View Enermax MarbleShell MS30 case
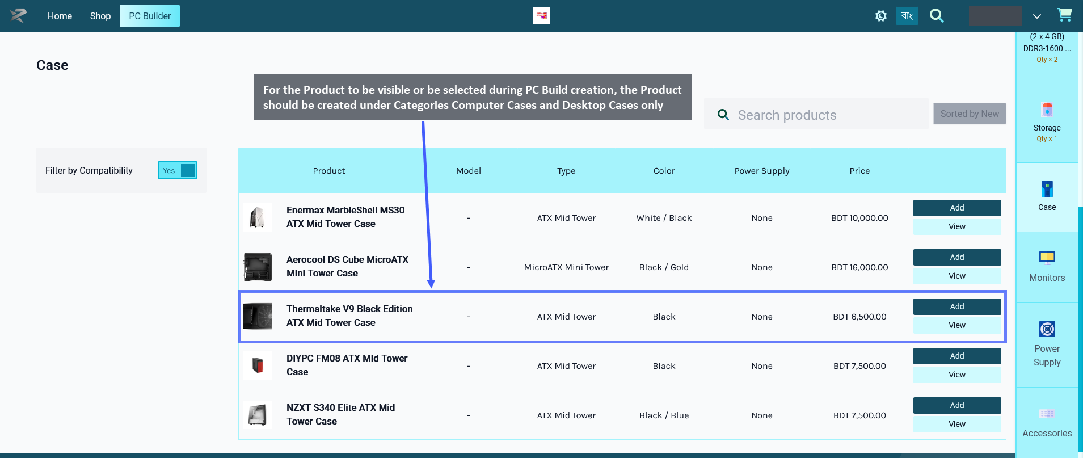The height and width of the screenshot is (458, 1083). 957,226
